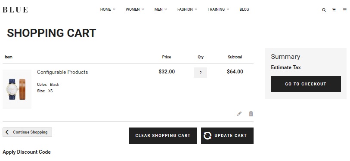
Task: Click the back arrow on Continue Shopping
Action: (7, 132)
